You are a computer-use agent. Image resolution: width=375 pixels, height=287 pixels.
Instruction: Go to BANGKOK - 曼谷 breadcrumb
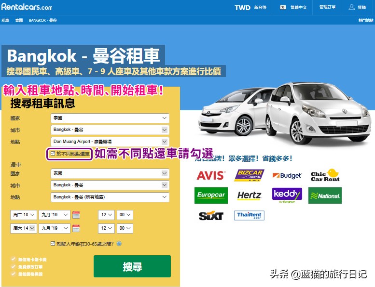43,20
